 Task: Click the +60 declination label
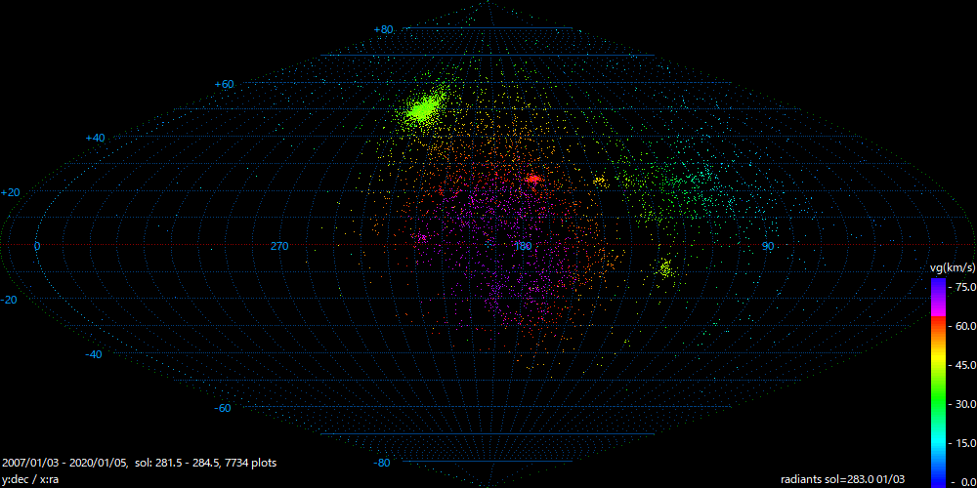point(224,84)
